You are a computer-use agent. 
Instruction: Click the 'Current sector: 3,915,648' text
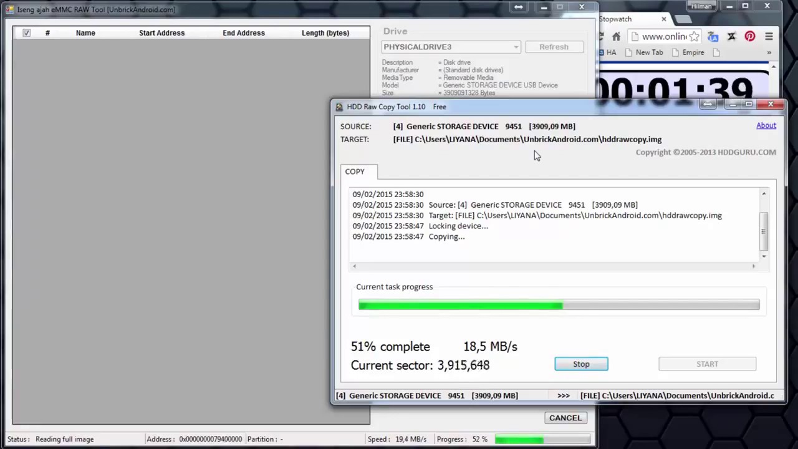click(x=420, y=365)
